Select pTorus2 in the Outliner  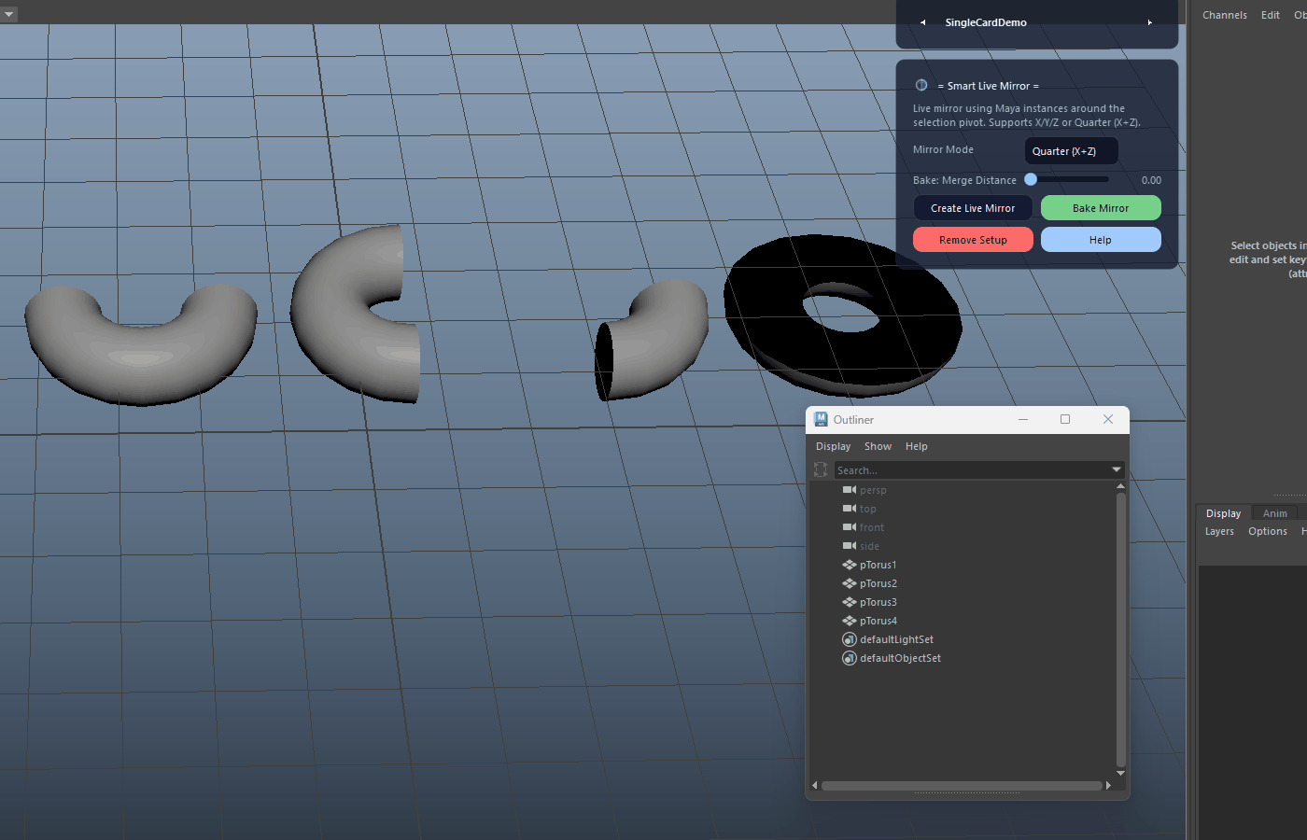tap(878, 583)
